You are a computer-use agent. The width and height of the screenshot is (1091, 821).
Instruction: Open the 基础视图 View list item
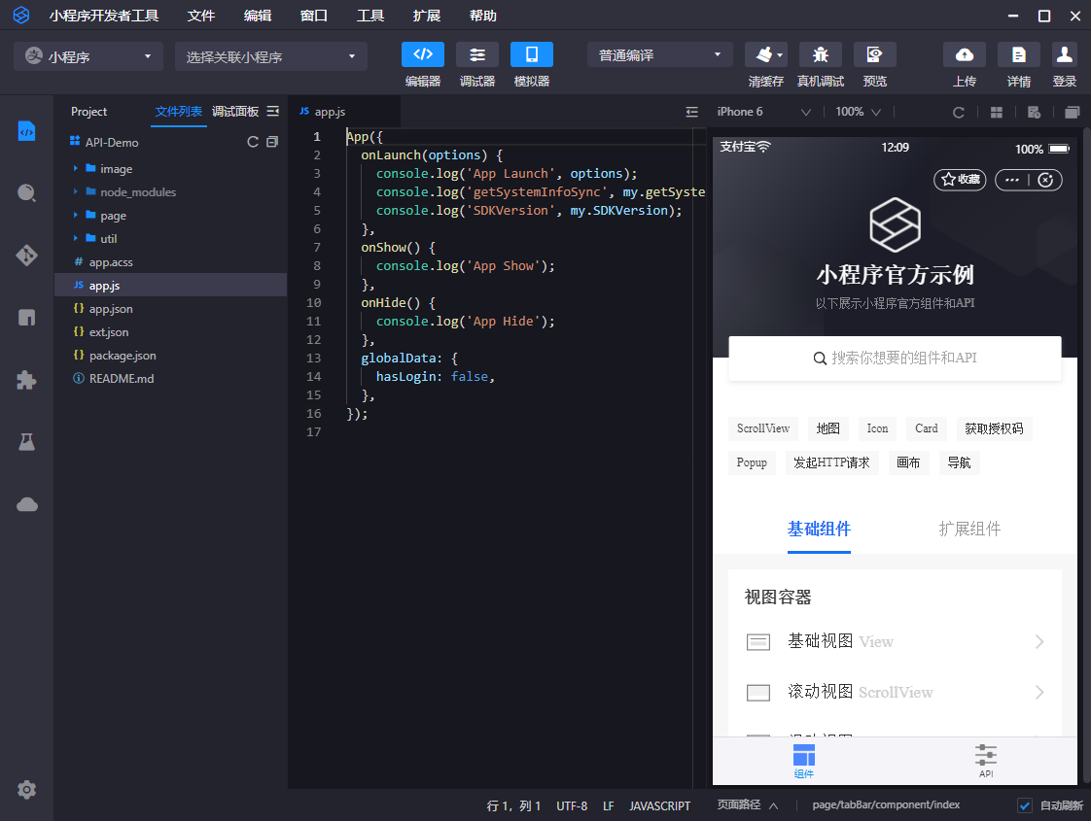point(895,641)
